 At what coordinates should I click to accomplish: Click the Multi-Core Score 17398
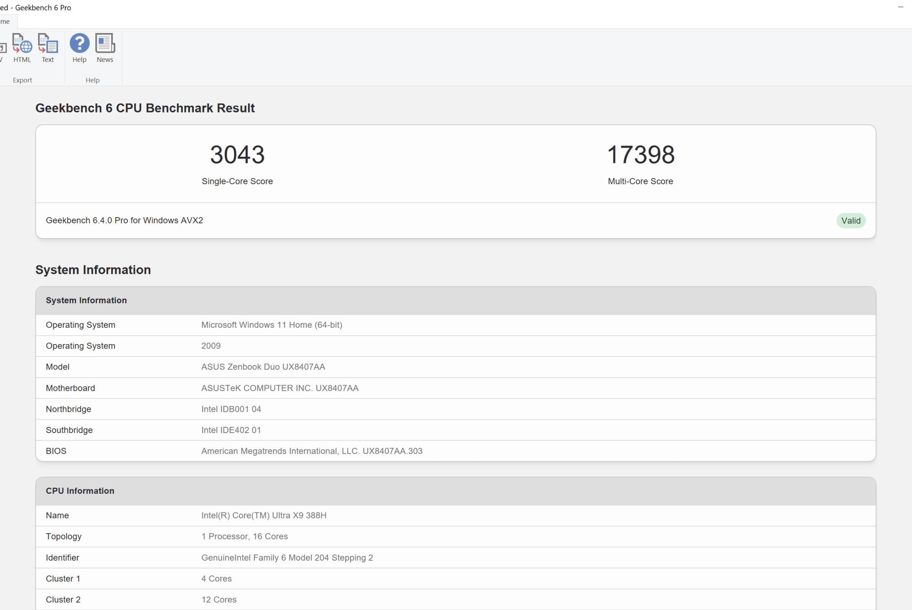(x=640, y=155)
